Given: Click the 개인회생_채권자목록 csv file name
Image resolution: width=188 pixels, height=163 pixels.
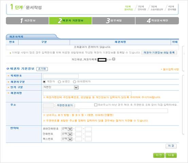Looking at the screenshot, I should coord(92,60).
